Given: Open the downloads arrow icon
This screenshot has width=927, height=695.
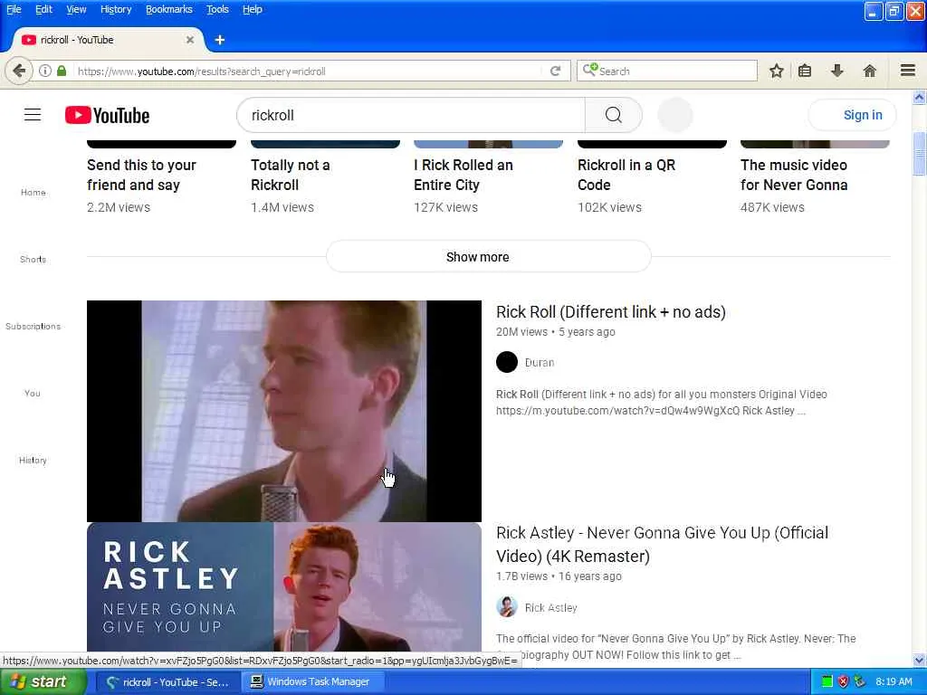Looking at the screenshot, I should pos(836,71).
